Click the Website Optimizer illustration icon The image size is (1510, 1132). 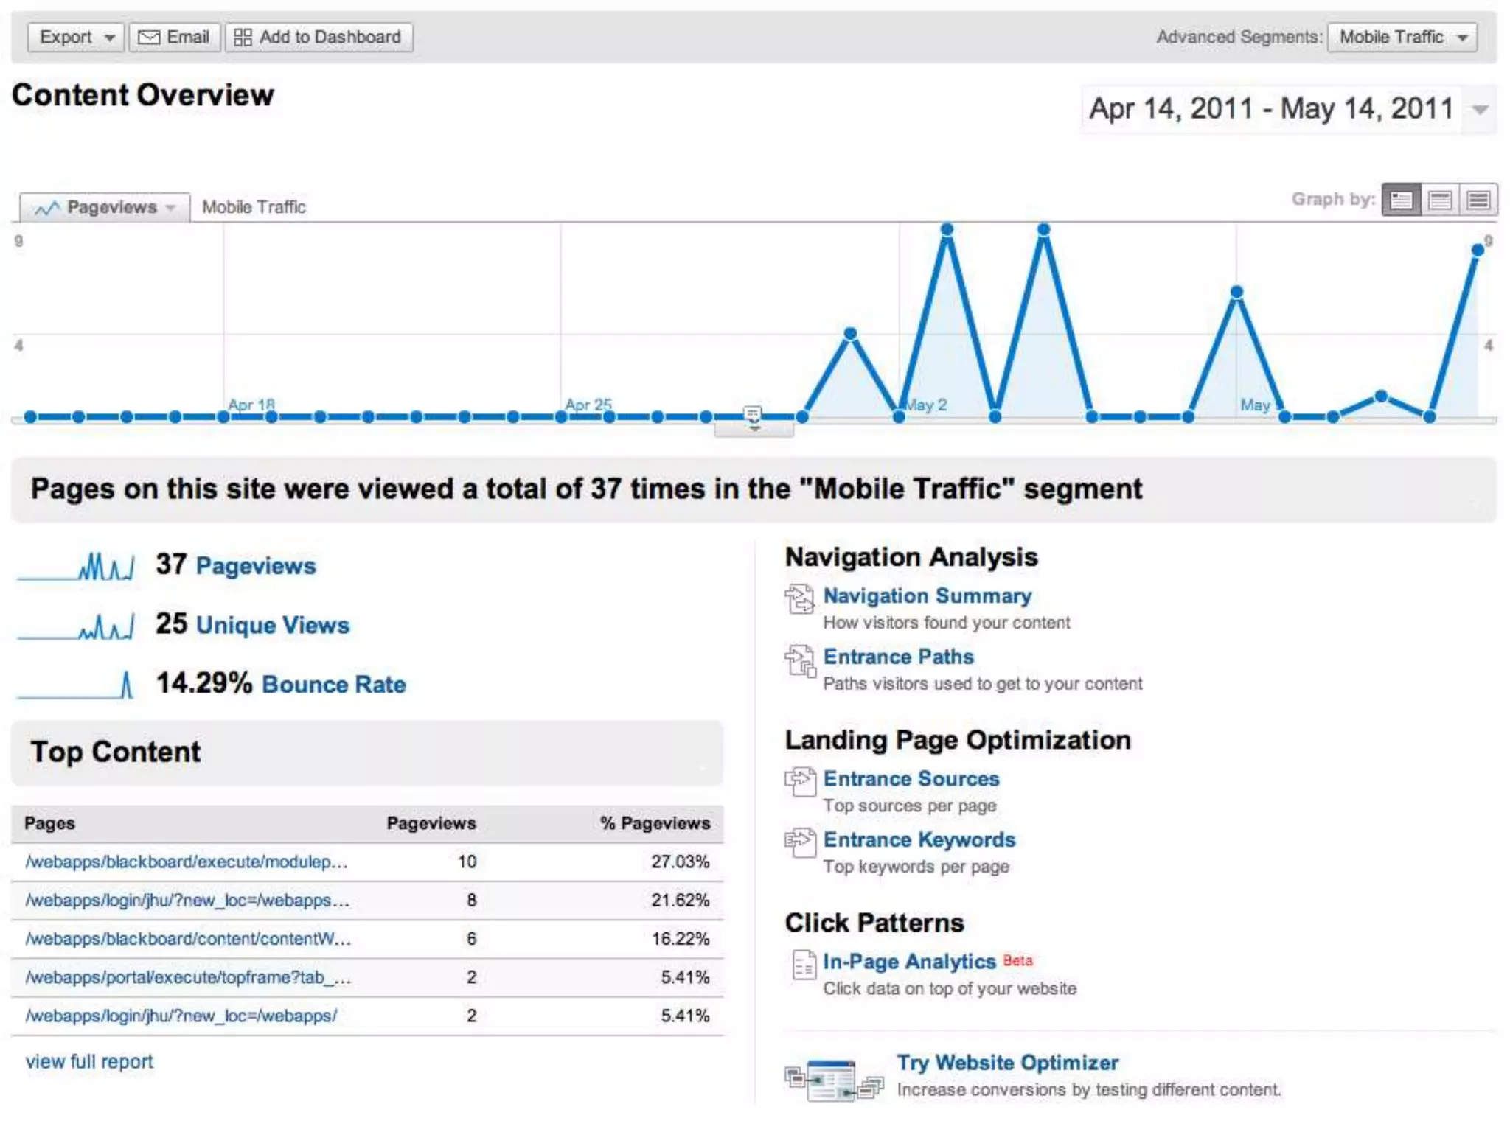(833, 1080)
